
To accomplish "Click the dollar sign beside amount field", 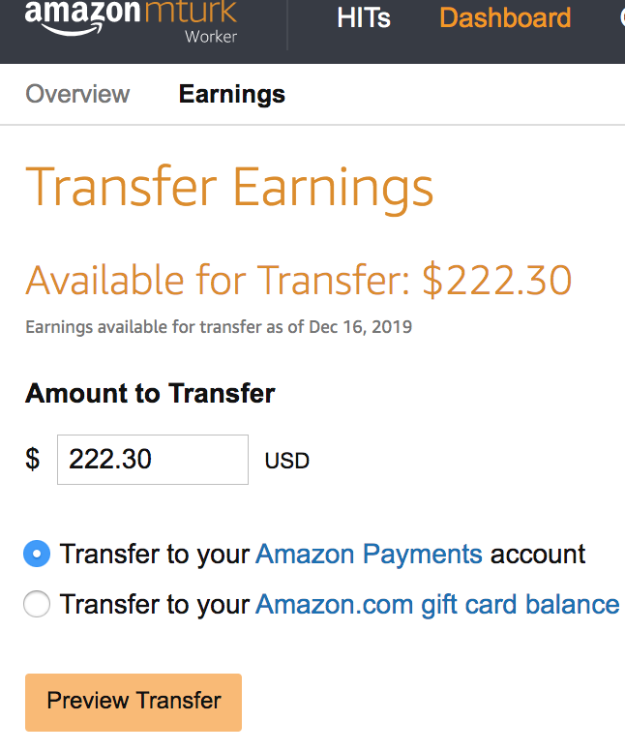I will 33,460.
